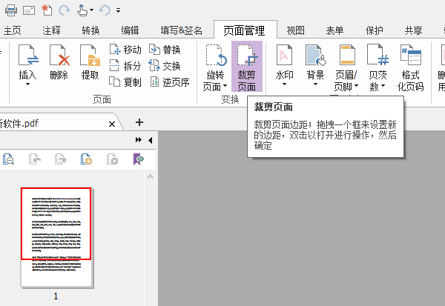Click the shrink thumbnails magnifier icon
445x306 pixels.
[8, 159]
